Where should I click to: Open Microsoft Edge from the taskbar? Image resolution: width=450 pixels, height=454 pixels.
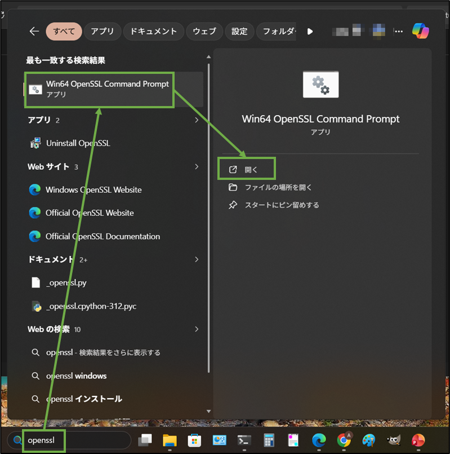319,440
